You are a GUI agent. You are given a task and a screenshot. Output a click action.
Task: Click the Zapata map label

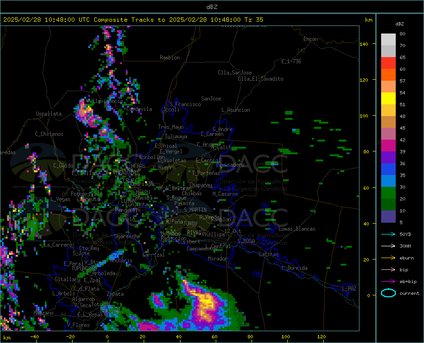coord(115,294)
